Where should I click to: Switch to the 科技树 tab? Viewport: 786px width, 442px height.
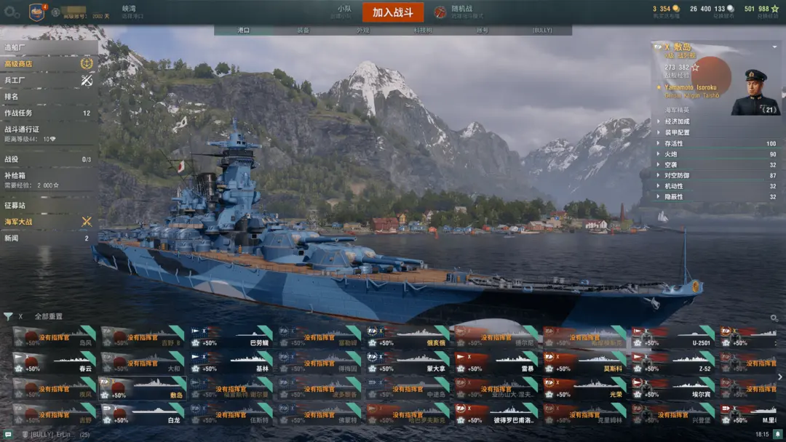point(423,31)
